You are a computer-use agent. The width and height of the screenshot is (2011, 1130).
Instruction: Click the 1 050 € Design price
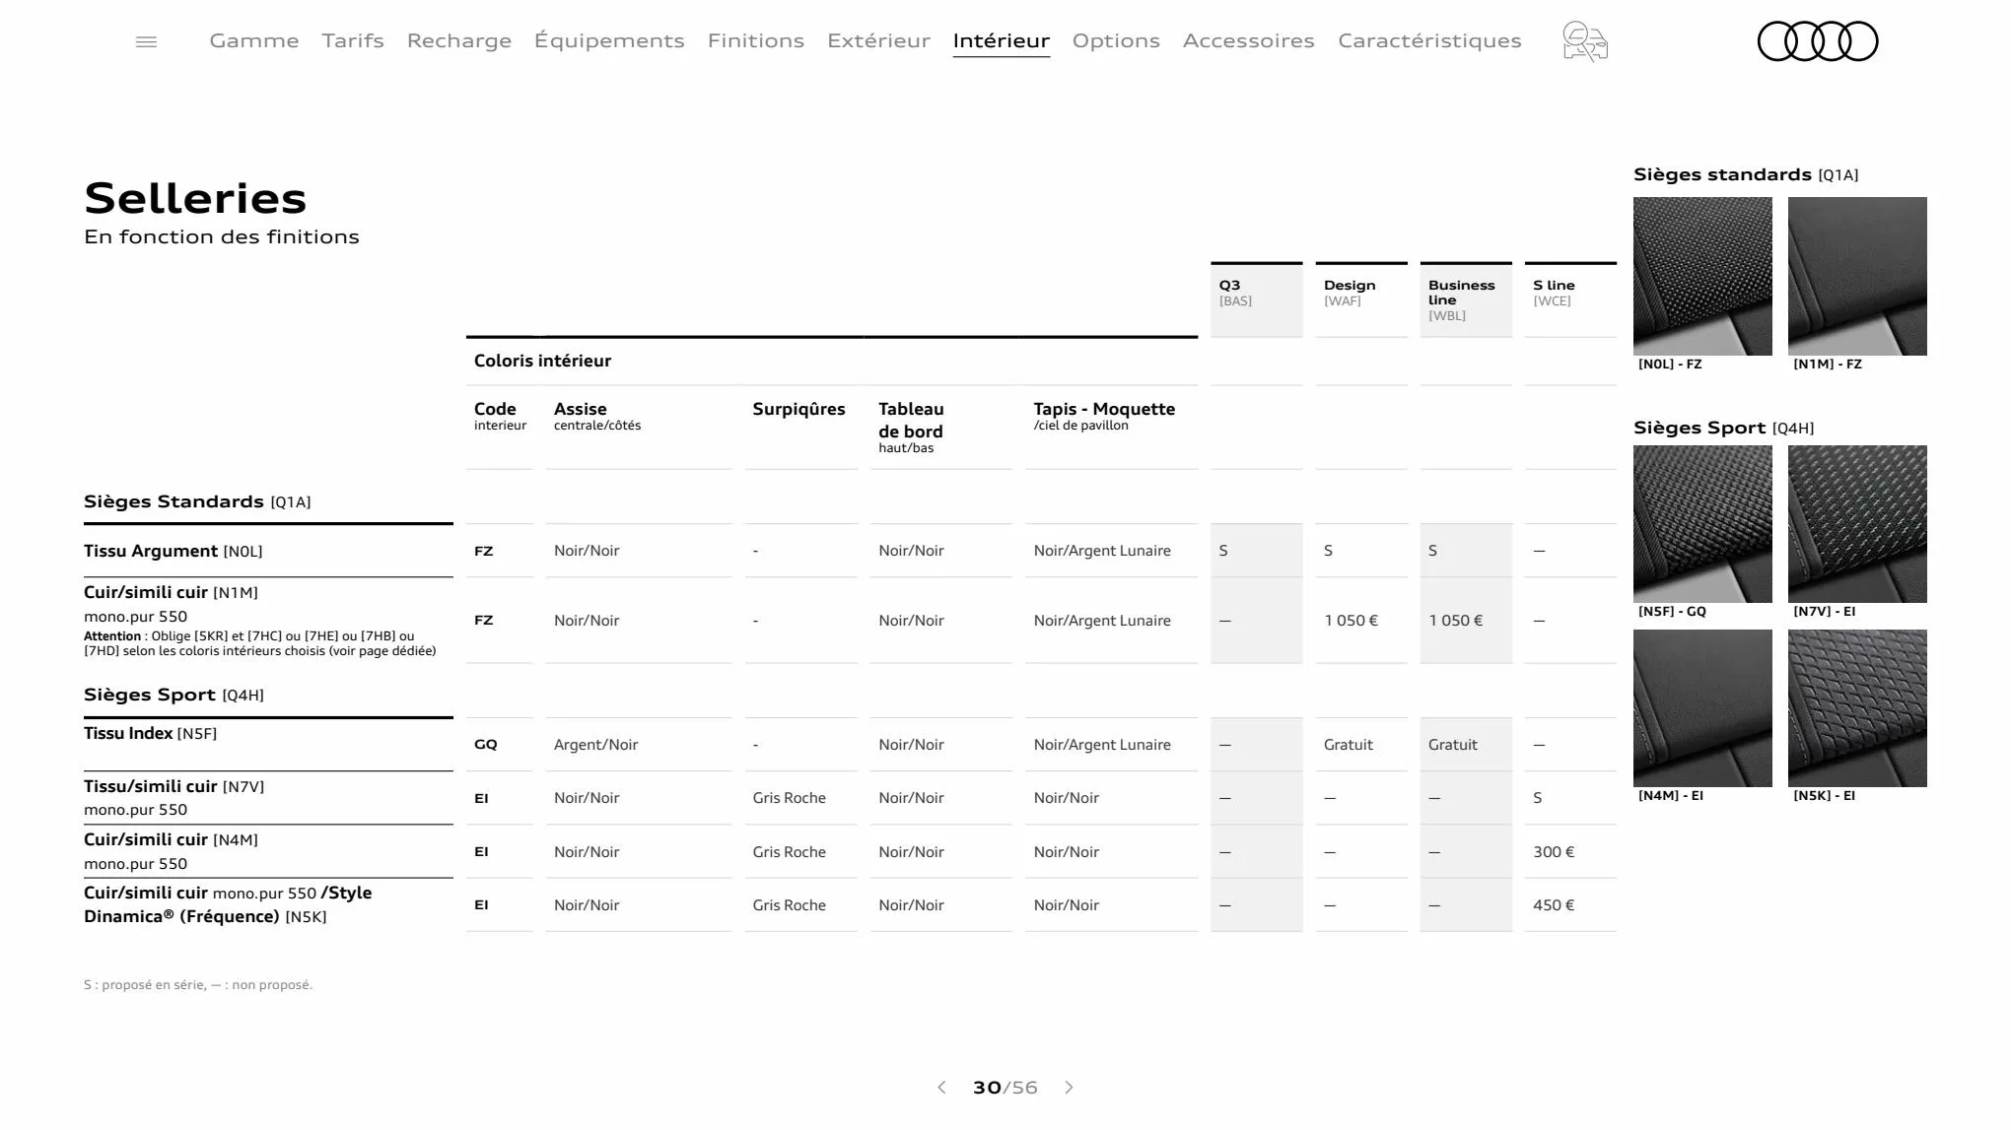point(1351,621)
